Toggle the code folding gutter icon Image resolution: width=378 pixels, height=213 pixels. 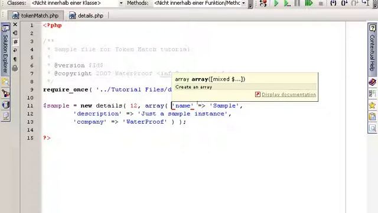[x=15, y=33]
